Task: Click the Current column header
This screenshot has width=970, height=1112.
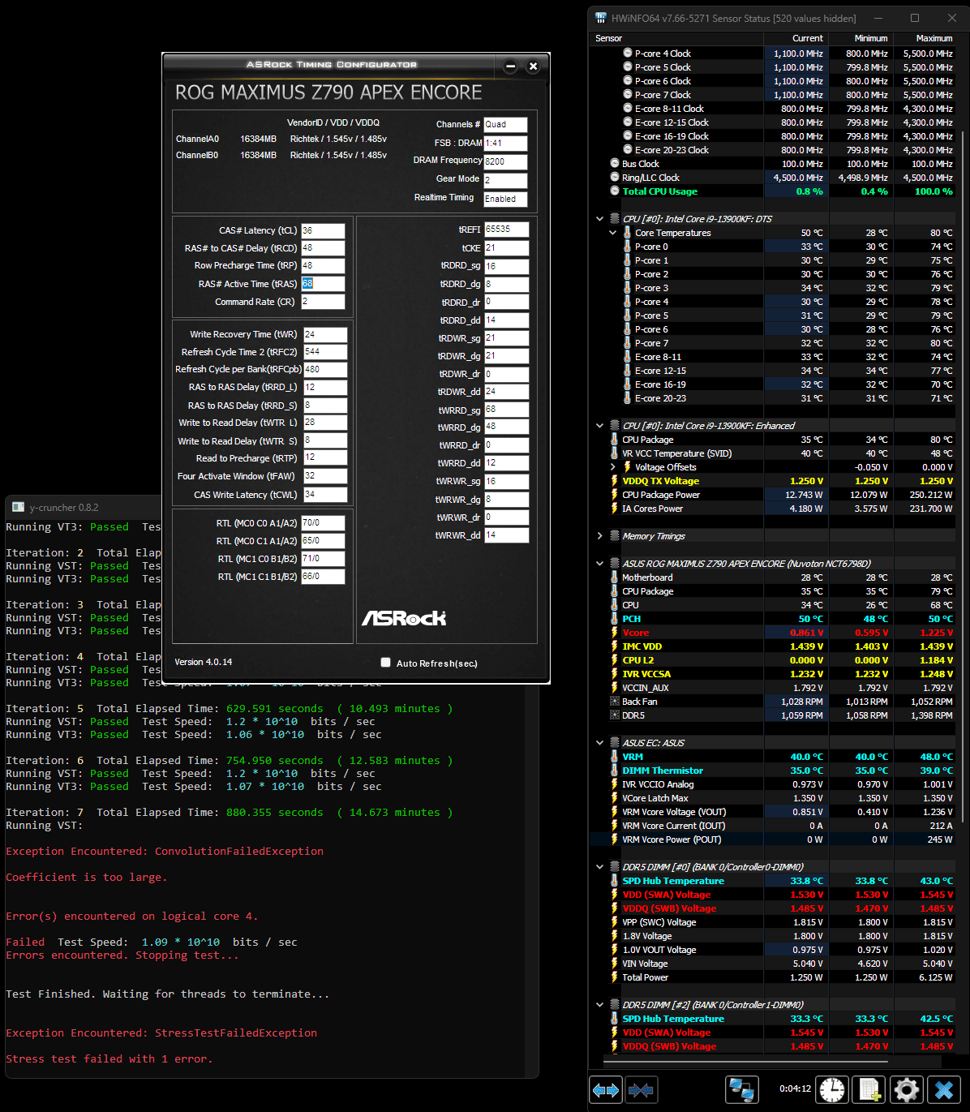Action: coord(796,38)
